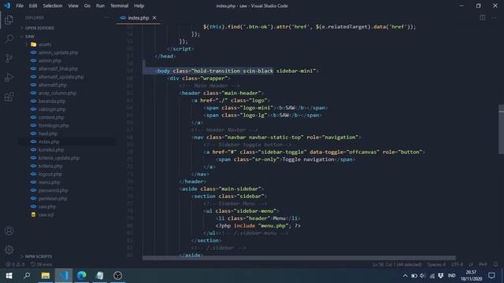
Task: Click the OBS Studio taskbar icon
Action: click(117, 276)
